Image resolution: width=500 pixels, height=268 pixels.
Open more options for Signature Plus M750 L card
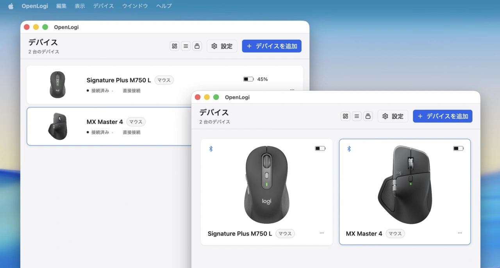[322, 233]
